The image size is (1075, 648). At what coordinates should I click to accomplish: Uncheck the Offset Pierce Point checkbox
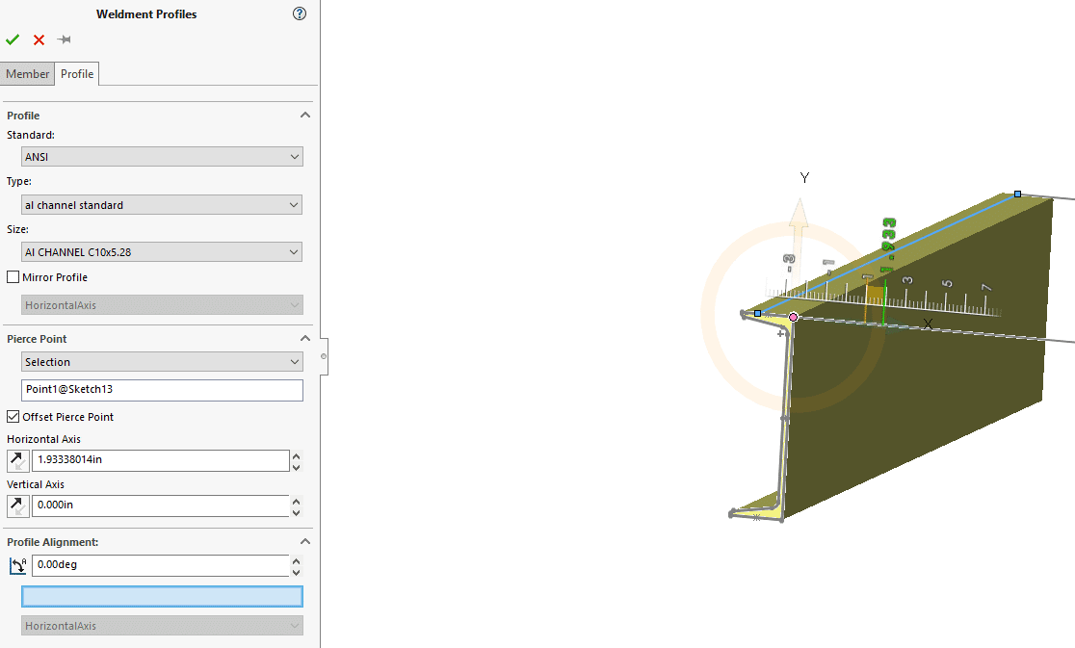(13, 417)
